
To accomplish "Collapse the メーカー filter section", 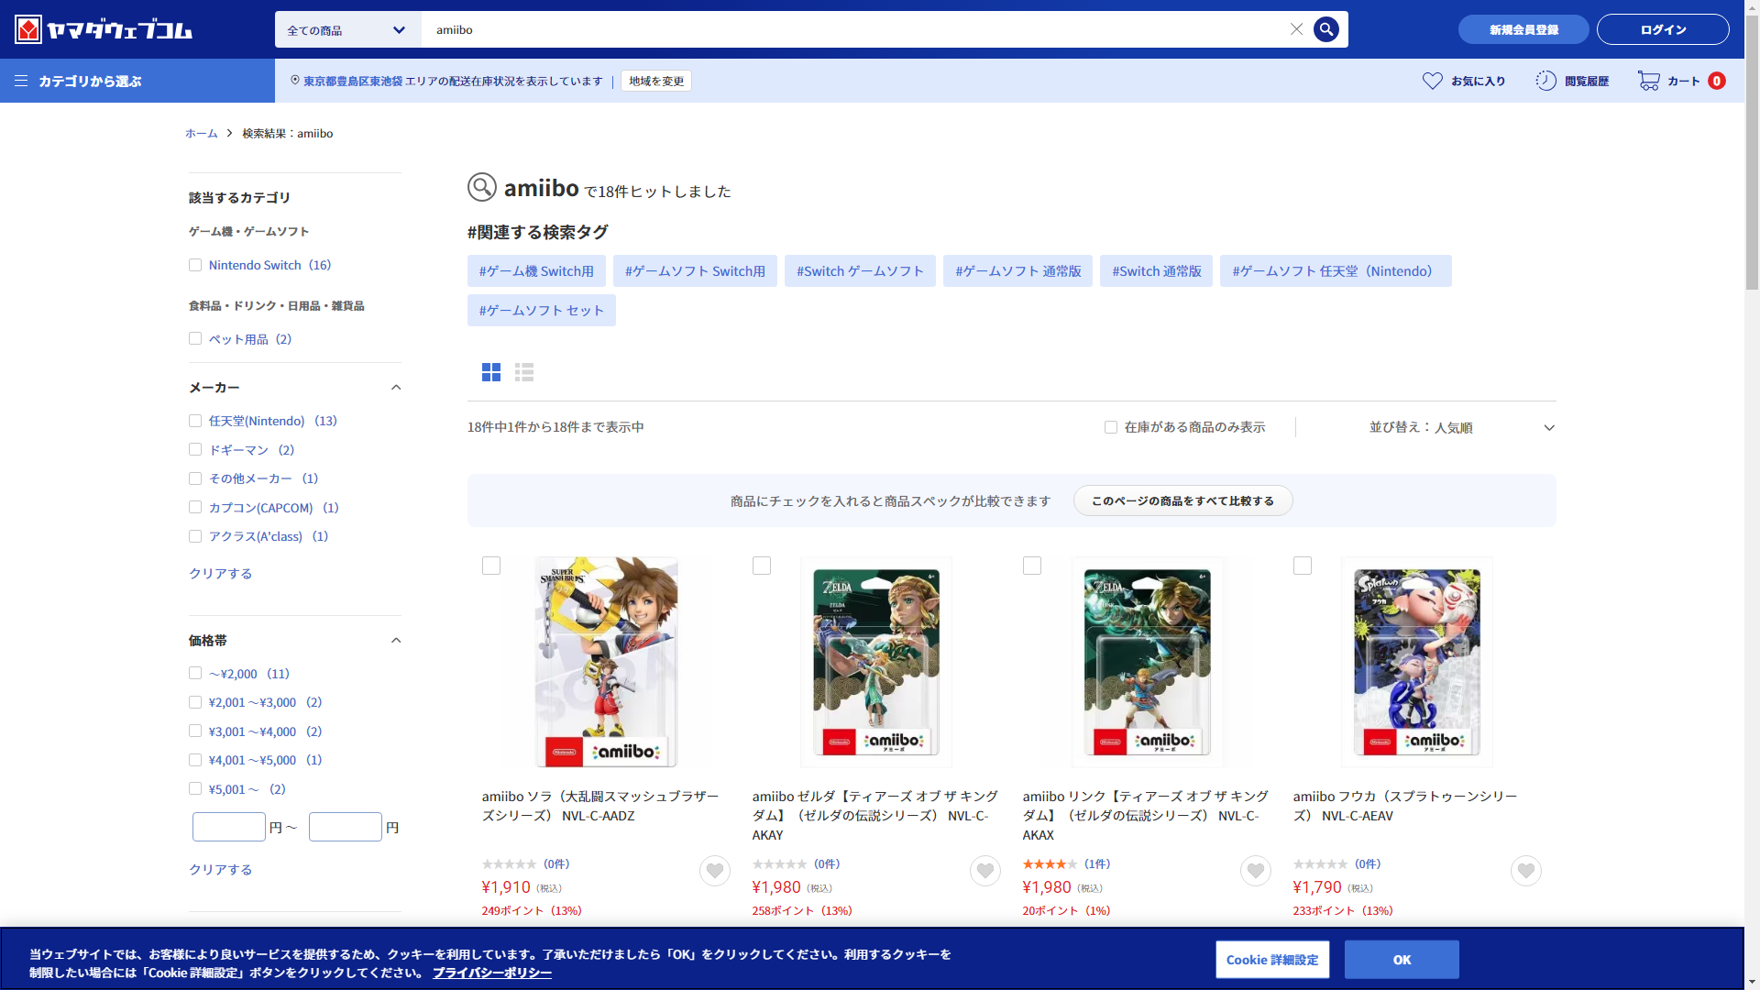I will [396, 388].
